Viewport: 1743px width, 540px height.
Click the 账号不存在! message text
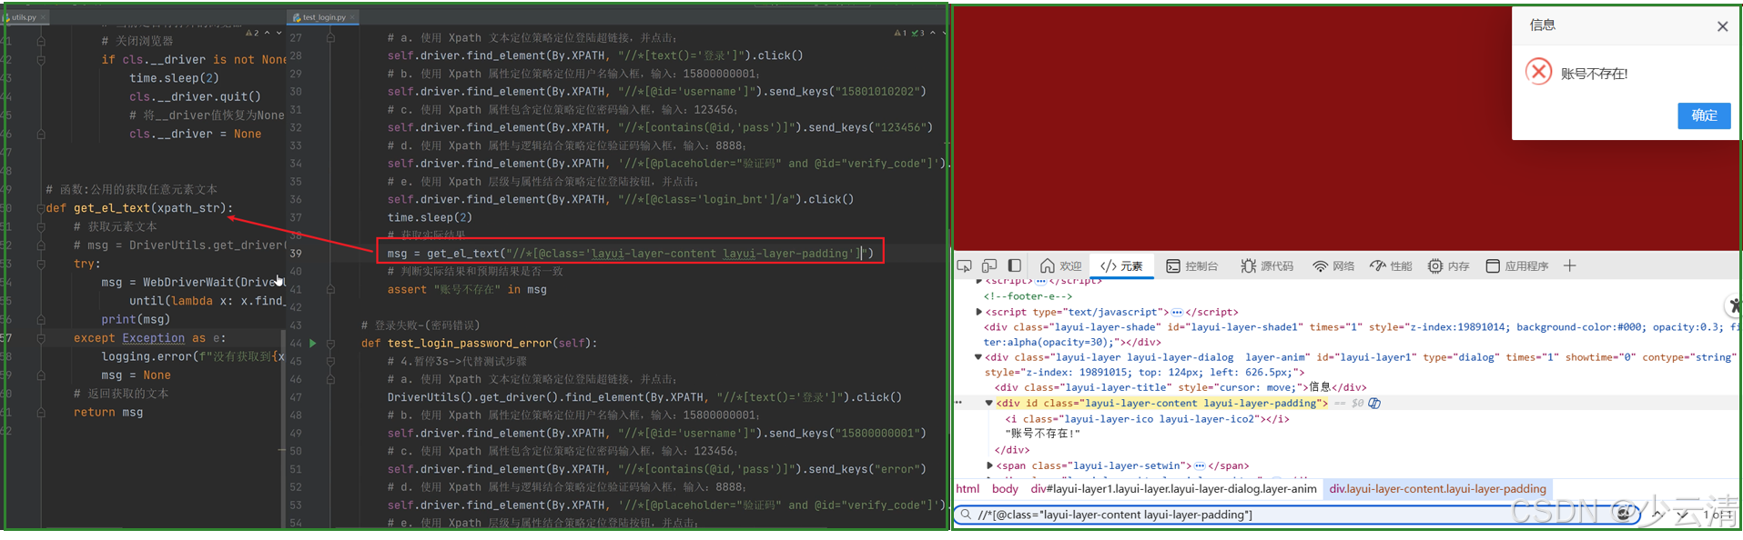click(x=1594, y=74)
